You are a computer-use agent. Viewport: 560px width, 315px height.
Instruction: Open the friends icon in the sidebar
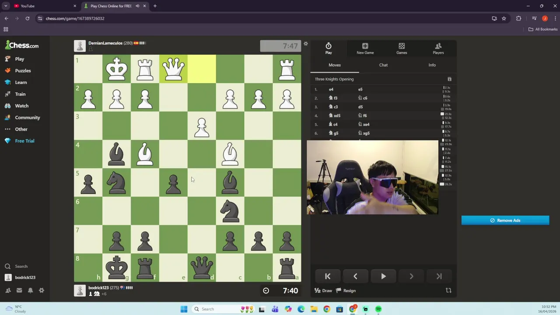coord(8,290)
